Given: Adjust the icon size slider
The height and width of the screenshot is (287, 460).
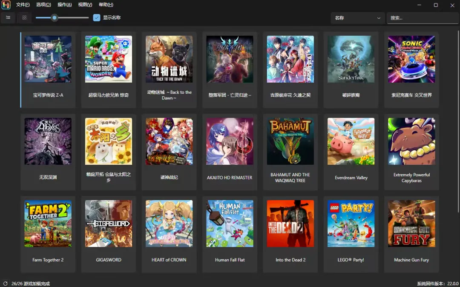Looking at the screenshot, I should 54,17.
